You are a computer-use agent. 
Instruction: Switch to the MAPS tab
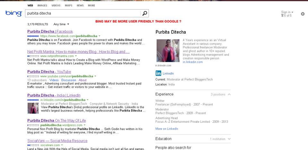(x=69, y=5)
